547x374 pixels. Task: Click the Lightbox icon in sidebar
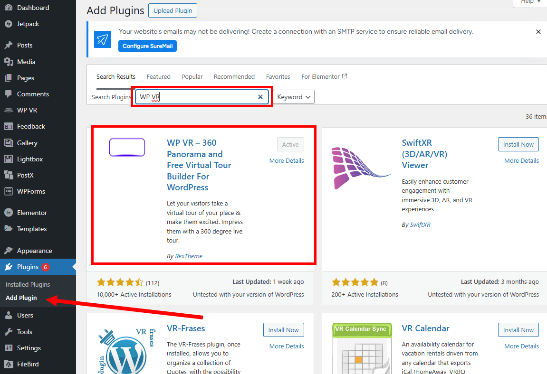point(9,159)
